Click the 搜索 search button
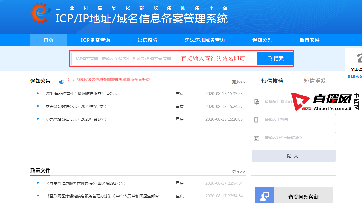 275,58
